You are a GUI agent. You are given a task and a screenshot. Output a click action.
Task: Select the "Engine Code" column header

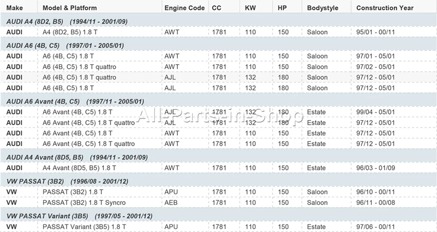[x=185, y=8]
